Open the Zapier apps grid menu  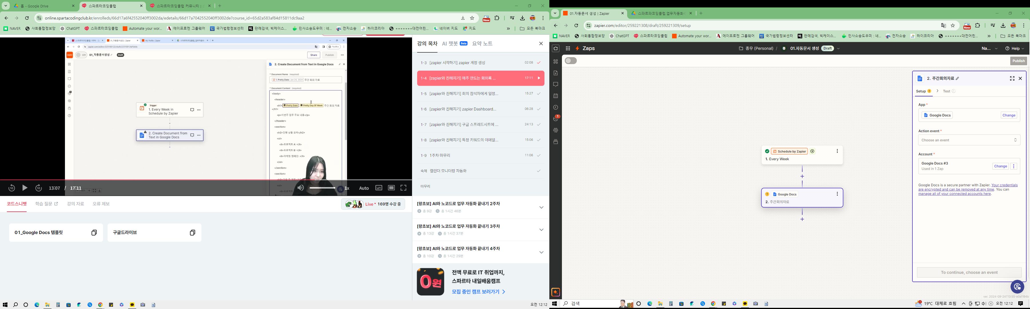tap(568, 48)
